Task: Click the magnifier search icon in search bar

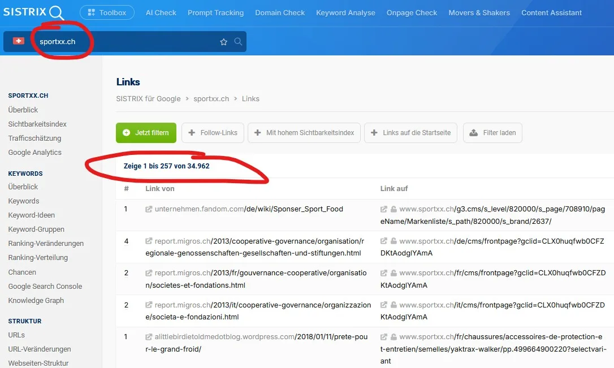Action: pyautogui.click(x=238, y=42)
